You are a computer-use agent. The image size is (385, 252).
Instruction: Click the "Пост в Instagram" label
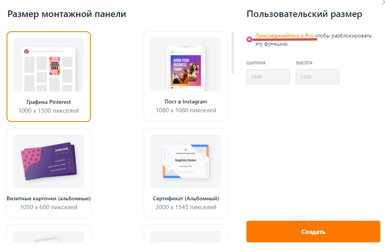(186, 102)
